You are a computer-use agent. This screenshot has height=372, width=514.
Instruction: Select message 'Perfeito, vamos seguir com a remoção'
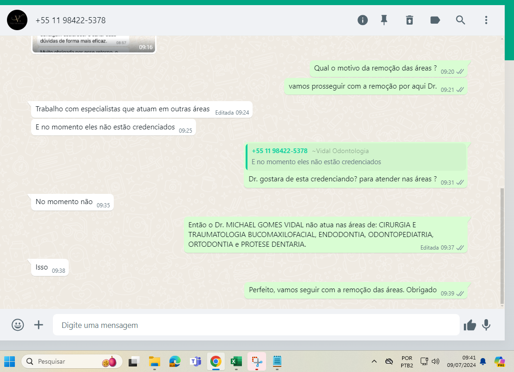click(356, 290)
